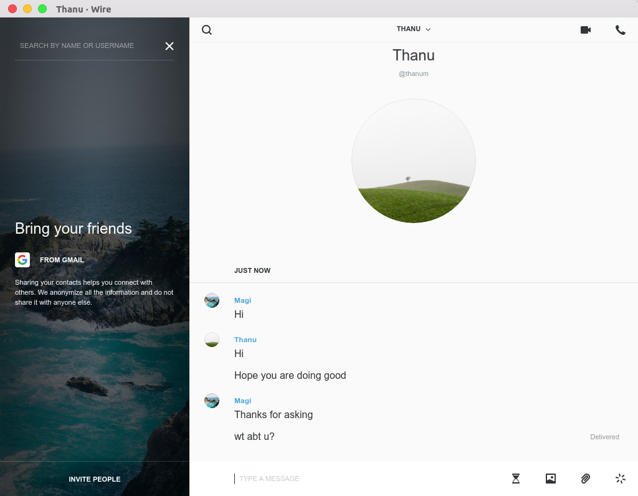This screenshot has width=638, height=496.
Task: Click the '@thanum' username text
Action: pos(414,74)
